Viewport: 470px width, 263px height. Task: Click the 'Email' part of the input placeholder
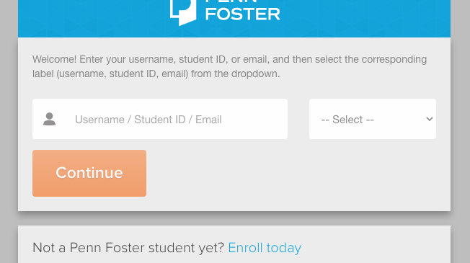coord(208,120)
